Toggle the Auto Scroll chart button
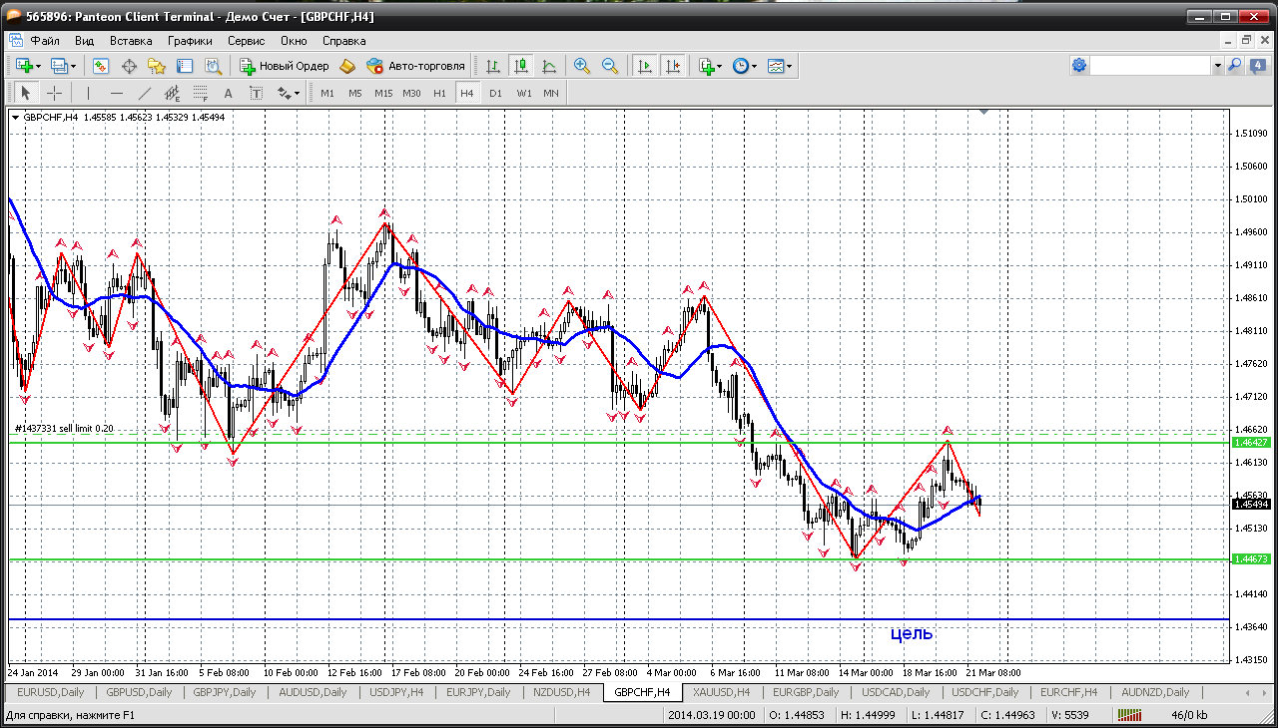The height and width of the screenshot is (728, 1278). pos(645,66)
